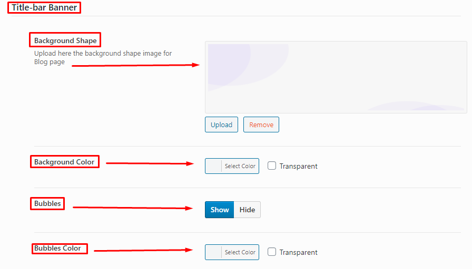Click the Bubbles Color option label
The image size is (472, 269).
(x=57, y=249)
